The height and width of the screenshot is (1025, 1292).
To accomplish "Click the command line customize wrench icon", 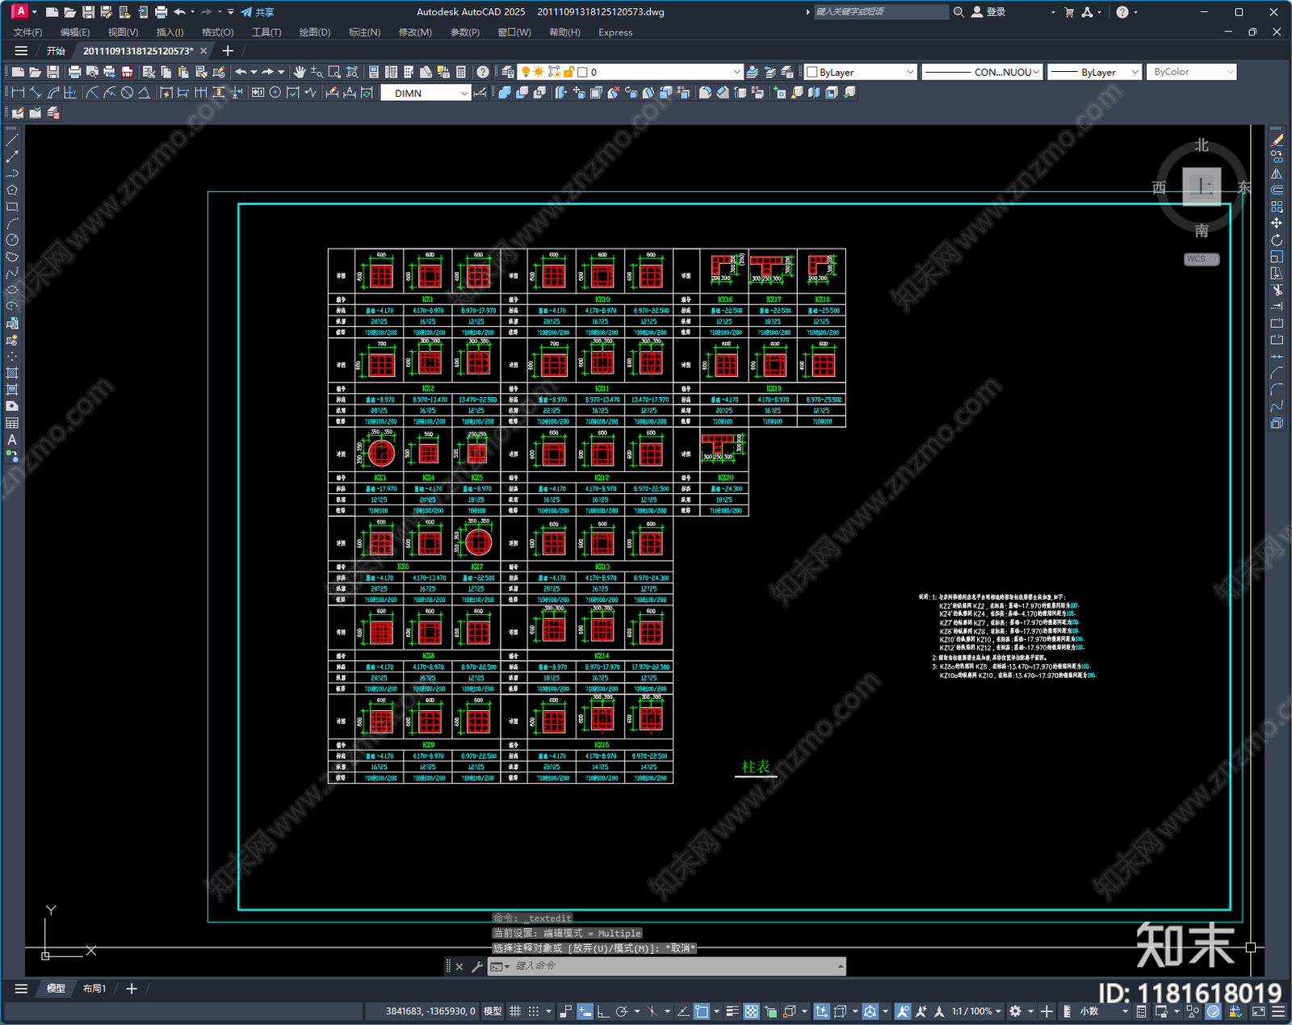I will click(476, 966).
